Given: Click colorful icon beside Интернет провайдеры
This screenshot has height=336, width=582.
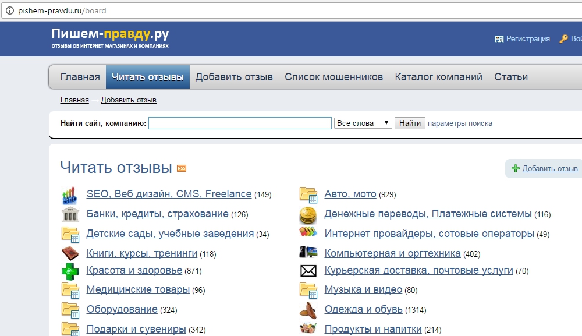Looking at the screenshot, I should click(x=308, y=232).
